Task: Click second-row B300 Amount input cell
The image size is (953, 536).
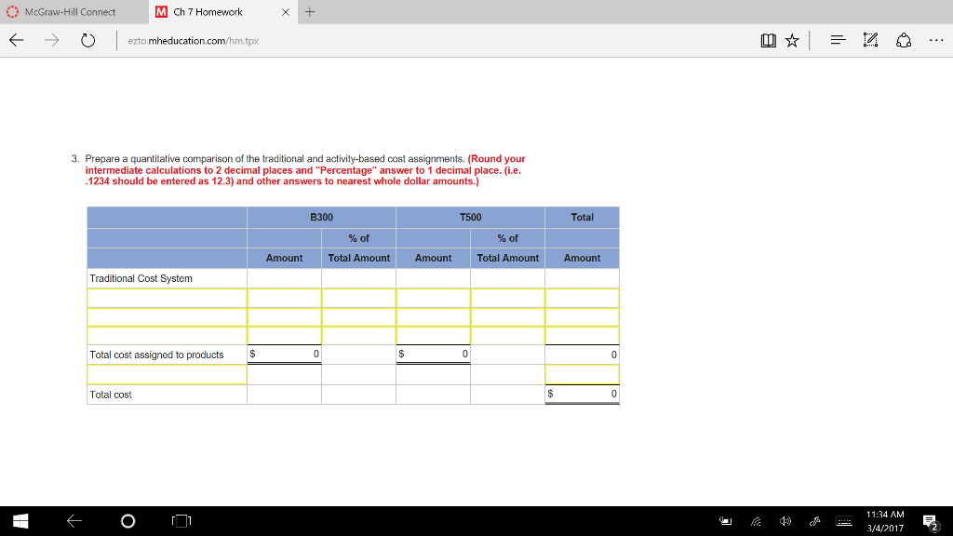Action: coord(285,316)
